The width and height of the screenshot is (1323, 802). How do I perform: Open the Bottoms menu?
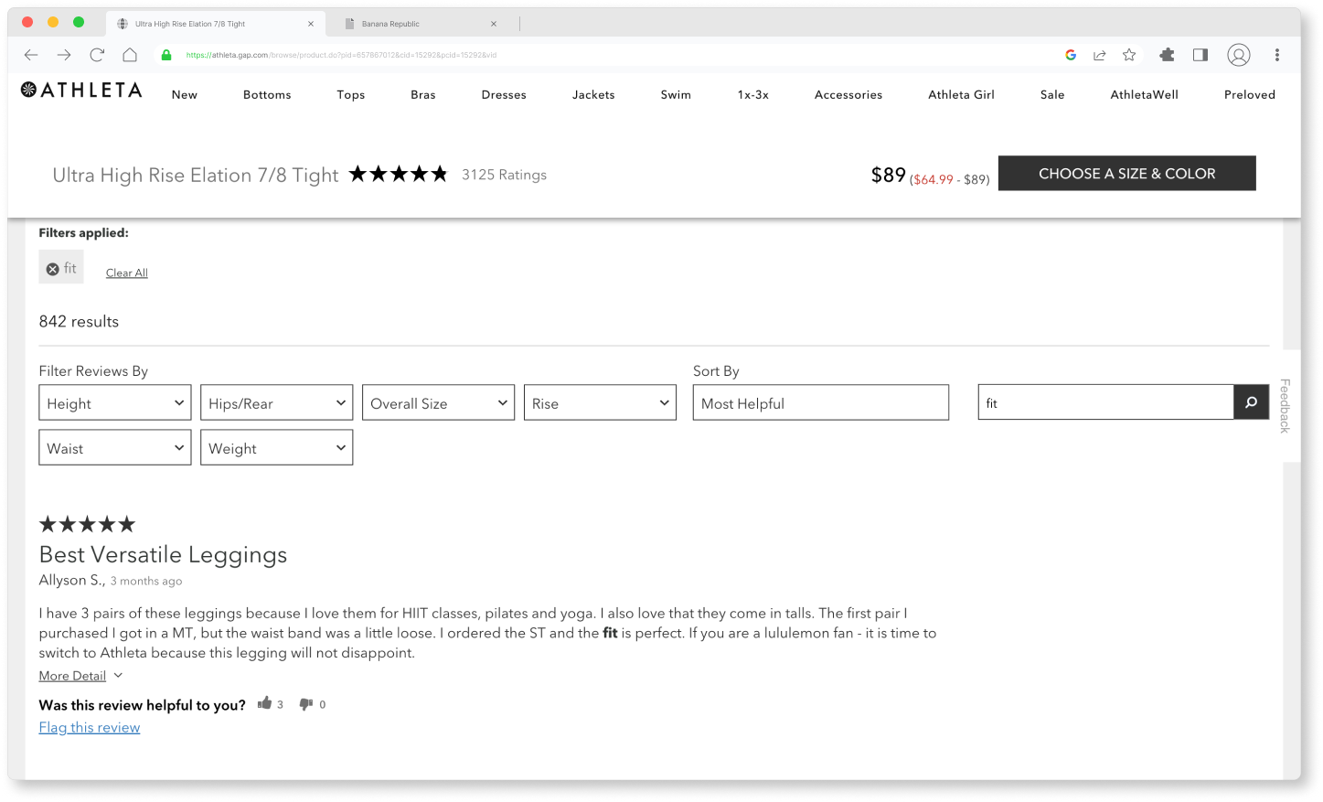(267, 94)
